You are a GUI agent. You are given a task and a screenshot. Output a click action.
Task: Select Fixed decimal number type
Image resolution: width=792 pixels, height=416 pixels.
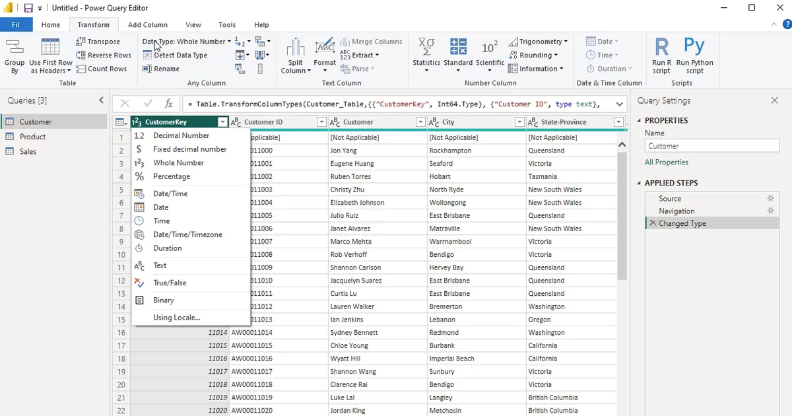(x=191, y=149)
